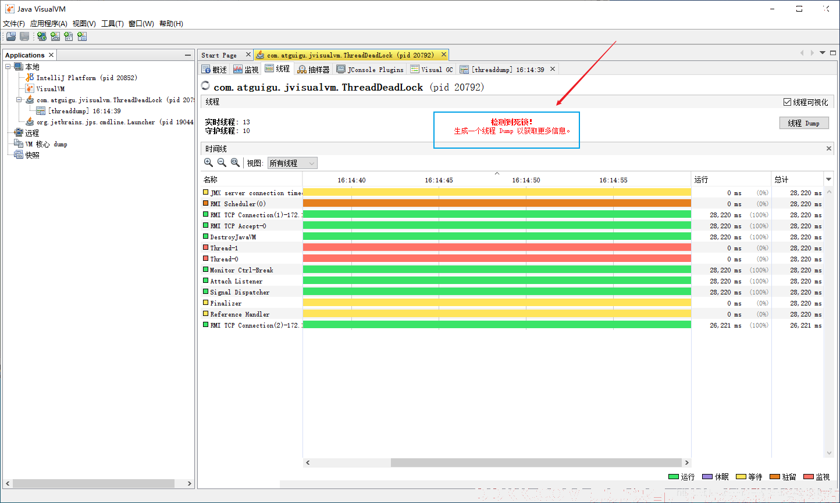Select the 远程 remote hosts icon in tree

tap(19, 133)
